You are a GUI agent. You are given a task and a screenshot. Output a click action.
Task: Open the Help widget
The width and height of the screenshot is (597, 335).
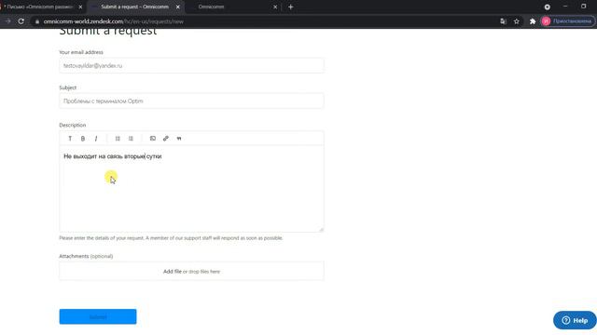pyautogui.click(x=575, y=320)
